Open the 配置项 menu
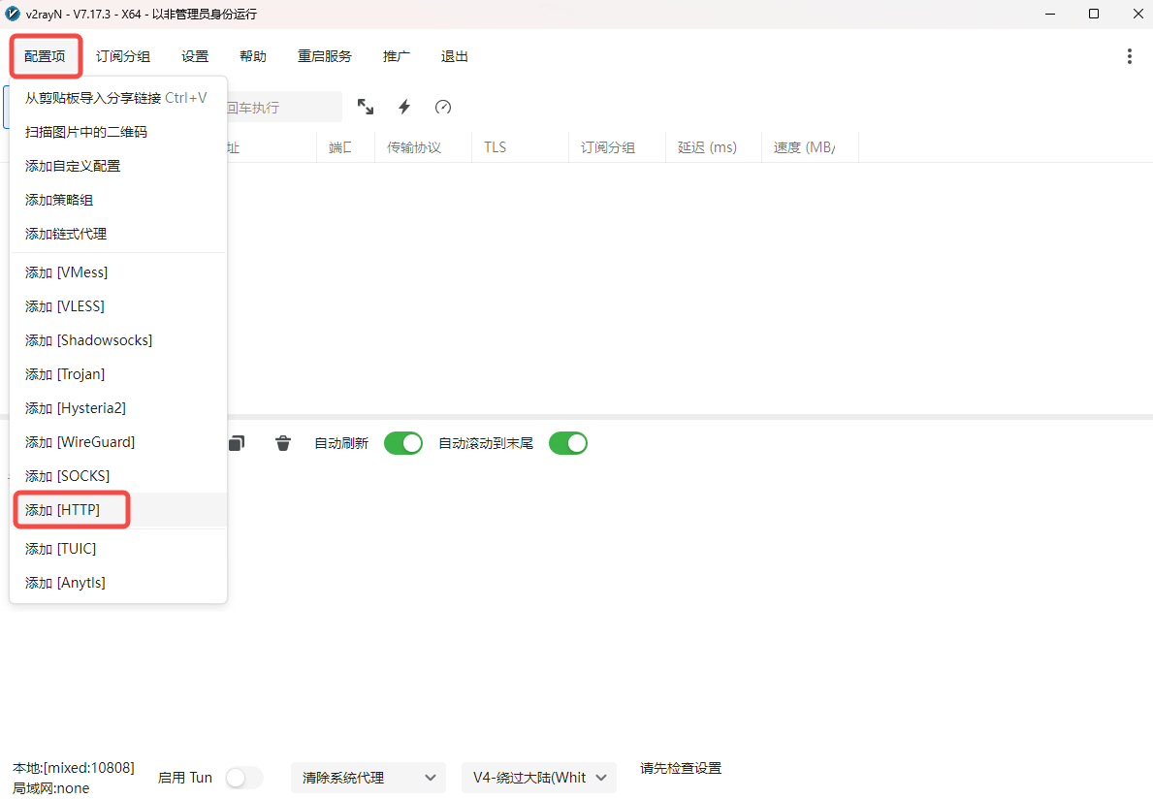The width and height of the screenshot is (1153, 799). point(45,56)
